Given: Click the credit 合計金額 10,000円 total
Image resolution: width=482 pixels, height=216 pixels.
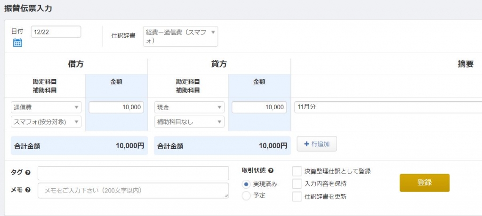Looking at the screenshot, I should pyautogui.click(x=222, y=145).
